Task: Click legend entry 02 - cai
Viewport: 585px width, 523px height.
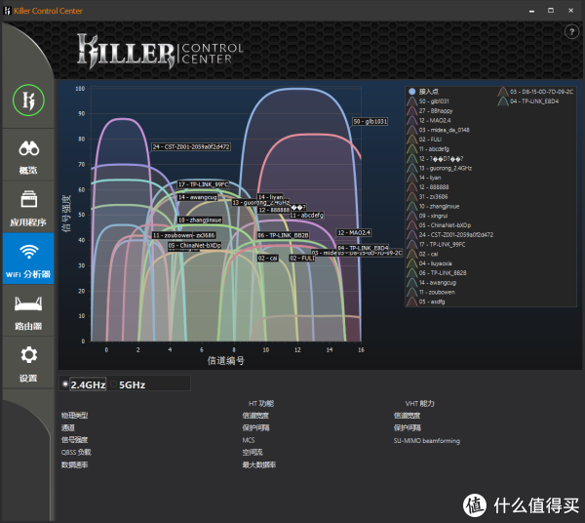Action: pyautogui.click(x=428, y=254)
